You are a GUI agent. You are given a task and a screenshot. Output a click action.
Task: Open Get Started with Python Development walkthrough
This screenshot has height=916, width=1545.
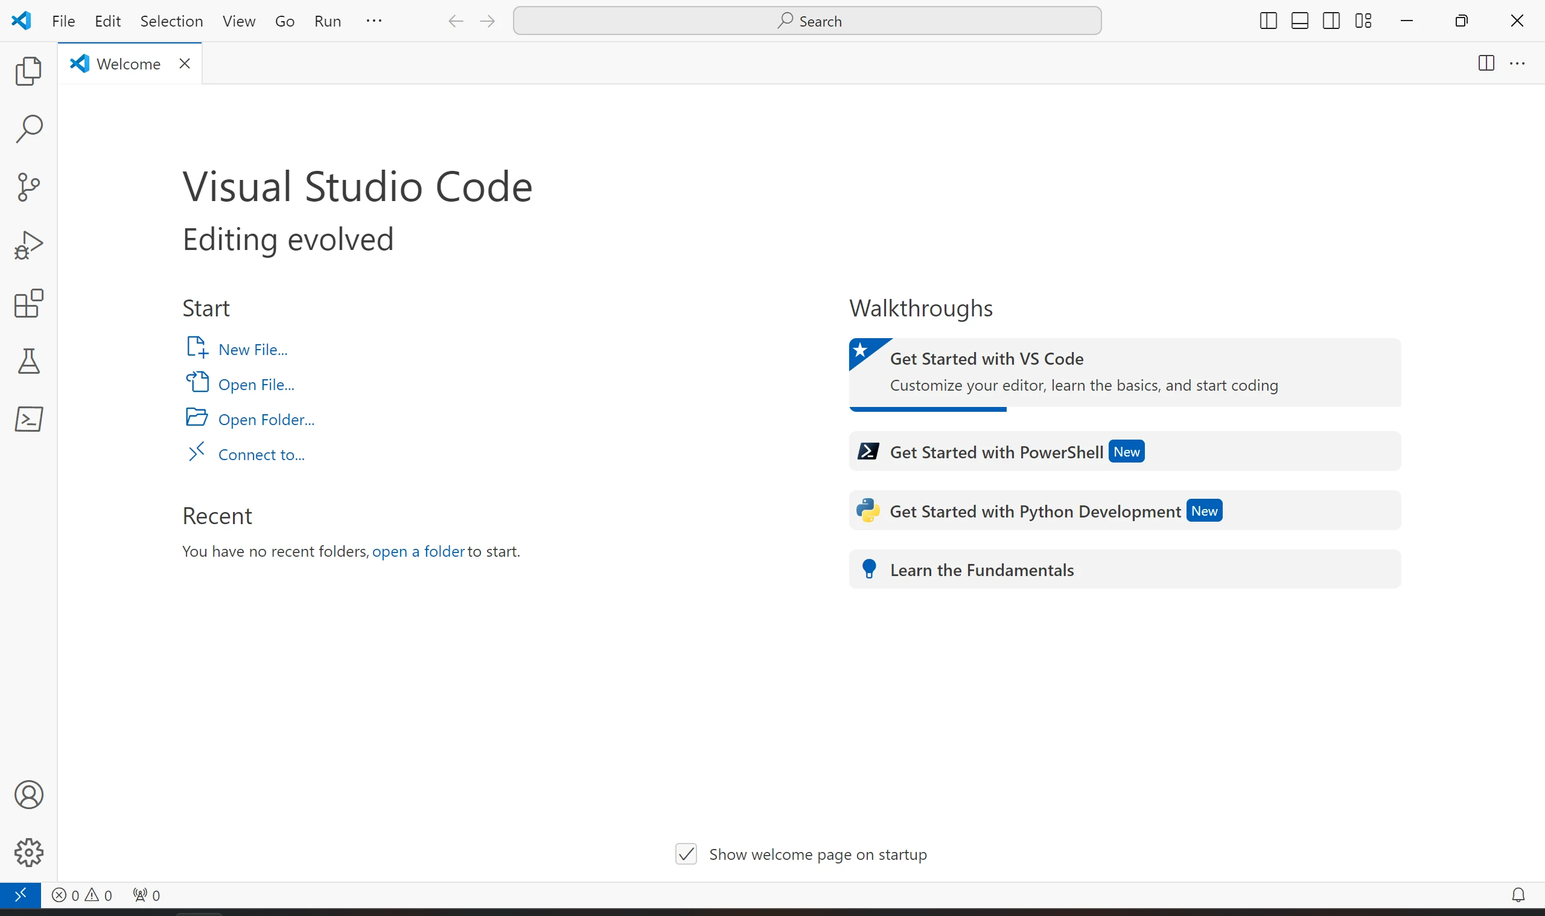1124,510
